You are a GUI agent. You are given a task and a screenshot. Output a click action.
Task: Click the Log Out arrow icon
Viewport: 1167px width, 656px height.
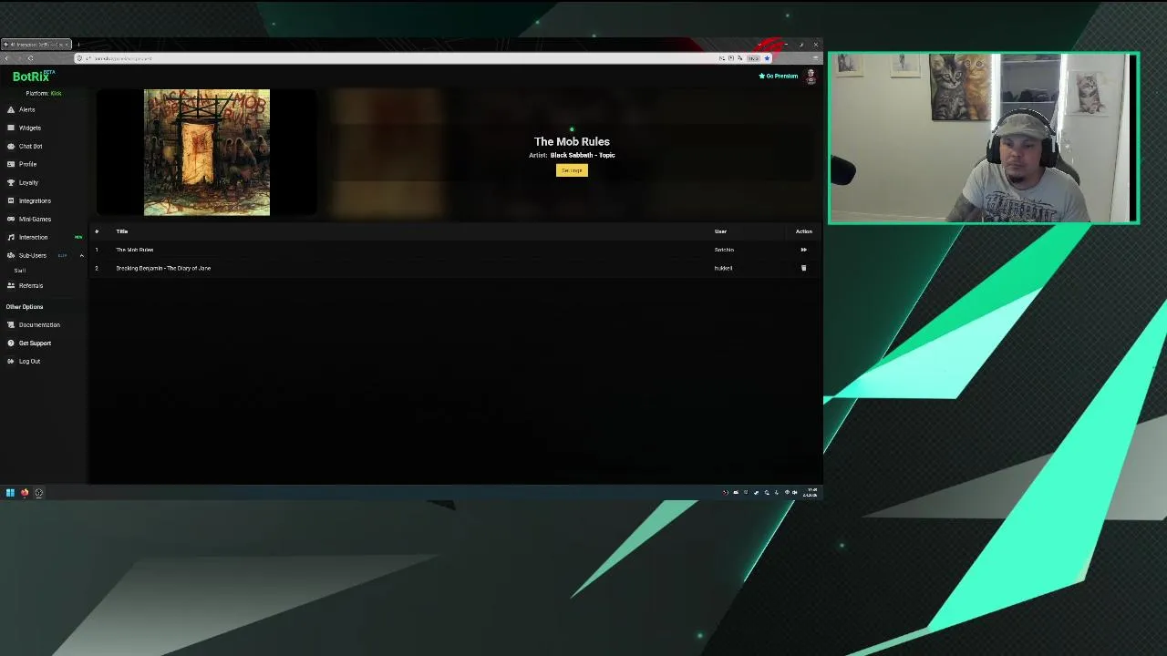[11, 361]
